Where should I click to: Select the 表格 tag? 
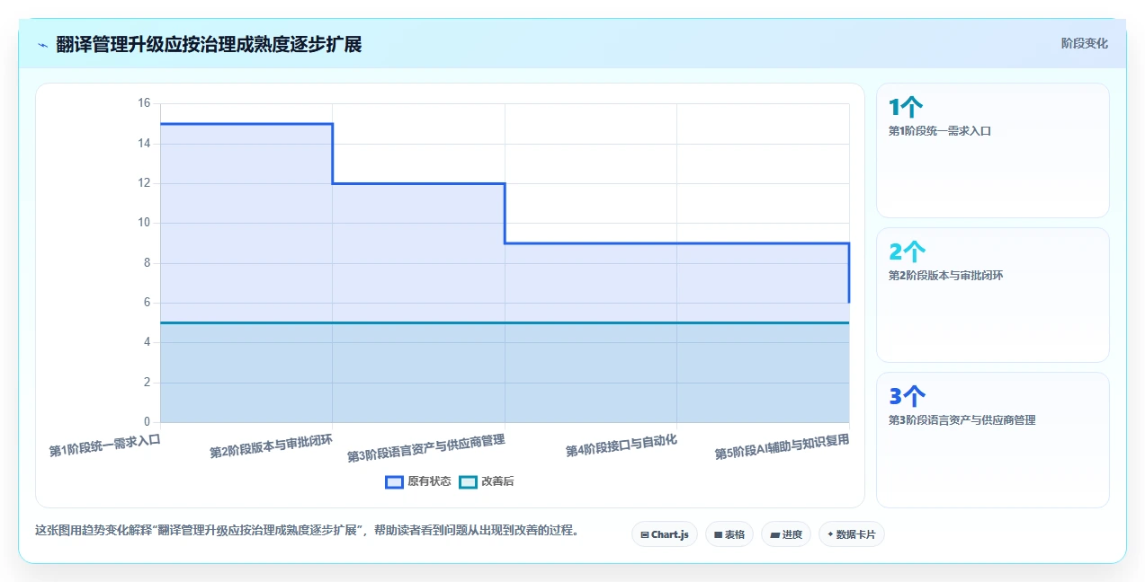pyautogui.click(x=729, y=534)
